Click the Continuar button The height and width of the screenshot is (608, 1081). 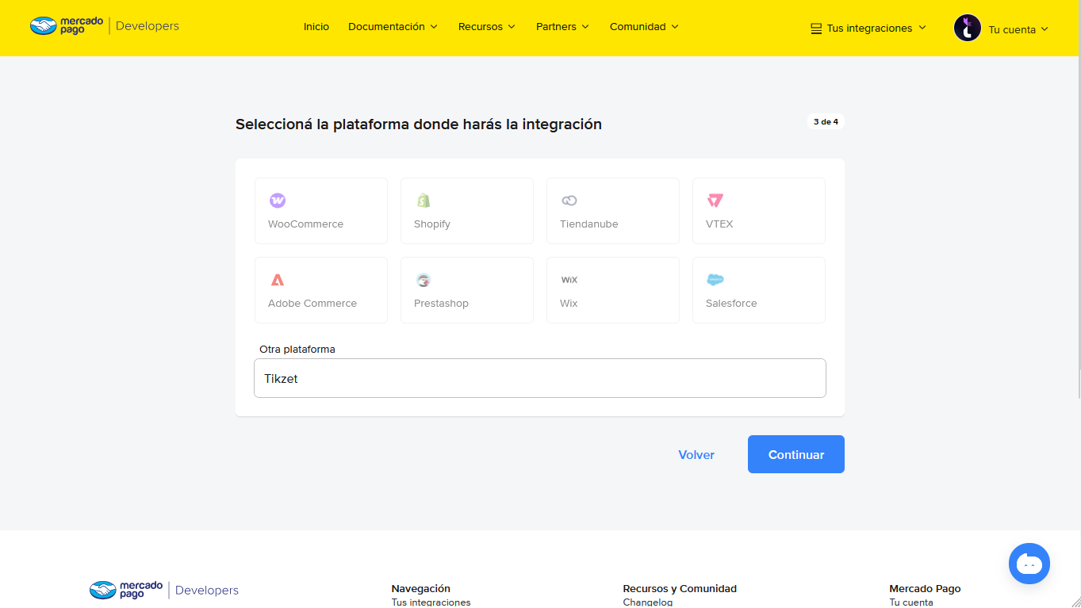click(x=796, y=454)
